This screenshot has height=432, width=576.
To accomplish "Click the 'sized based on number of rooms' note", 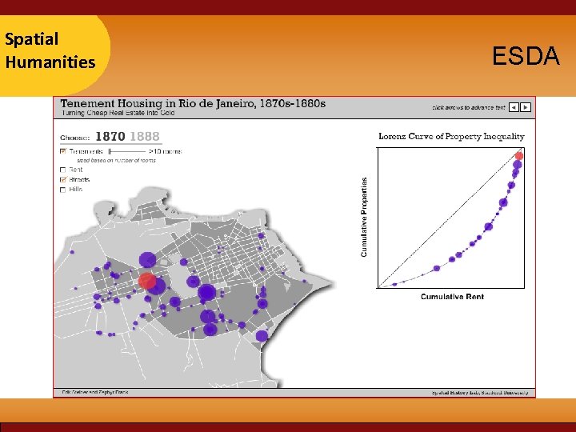I will click(x=116, y=161).
